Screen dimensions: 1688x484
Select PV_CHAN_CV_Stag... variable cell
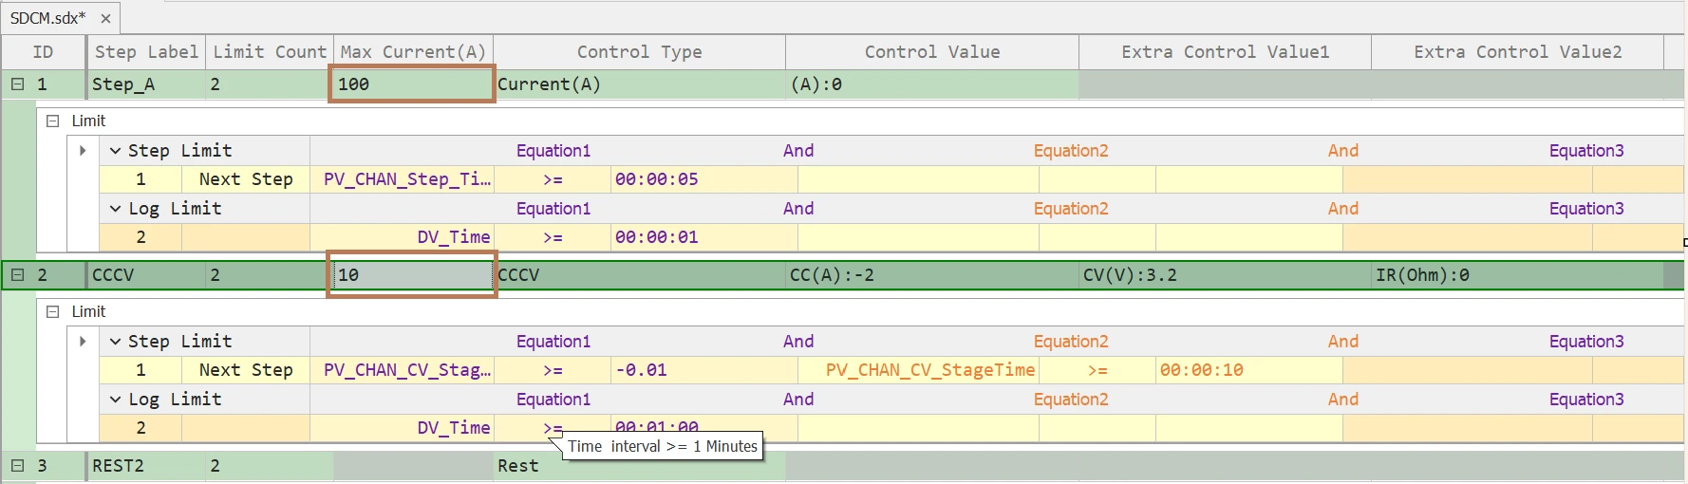pos(403,370)
